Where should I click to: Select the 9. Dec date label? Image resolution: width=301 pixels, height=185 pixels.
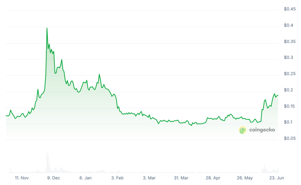pyautogui.click(x=53, y=178)
